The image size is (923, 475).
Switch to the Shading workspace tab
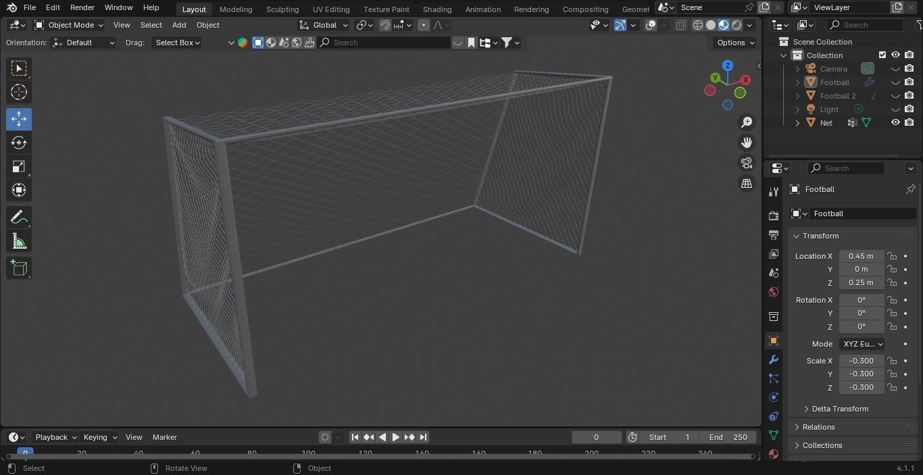tap(437, 9)
